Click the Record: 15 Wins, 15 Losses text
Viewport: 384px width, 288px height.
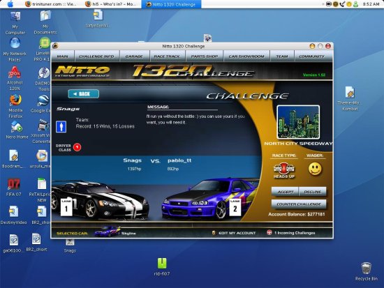[105, 126]
